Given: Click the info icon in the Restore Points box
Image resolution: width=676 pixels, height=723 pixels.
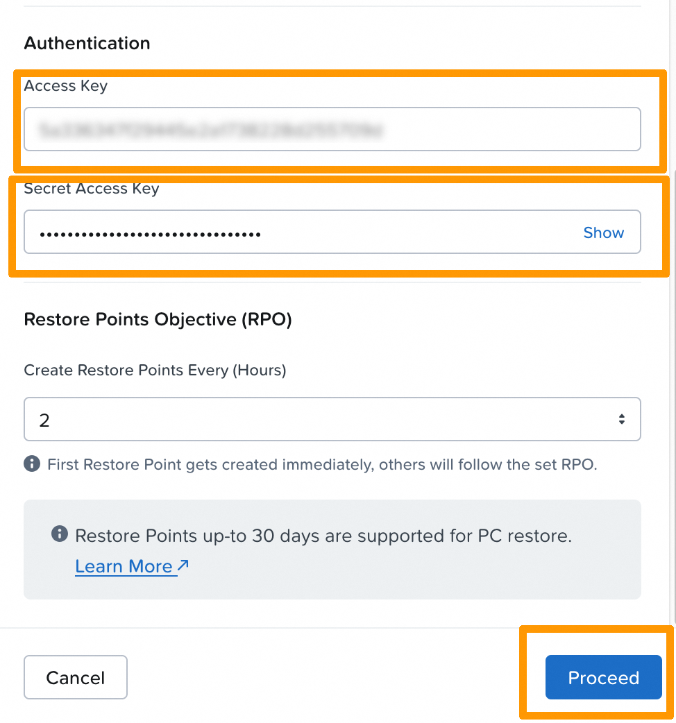Looking at the screenshot, I should (x=60, y=534).
